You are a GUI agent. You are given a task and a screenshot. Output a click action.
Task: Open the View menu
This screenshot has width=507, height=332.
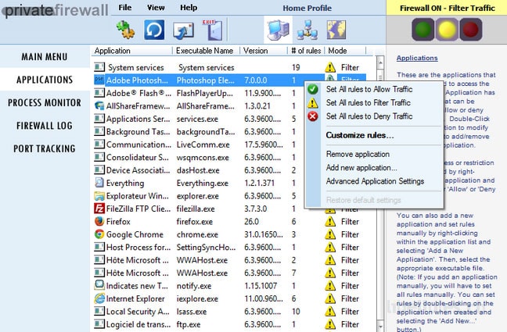pyautogui.click(x=156, y=8)
